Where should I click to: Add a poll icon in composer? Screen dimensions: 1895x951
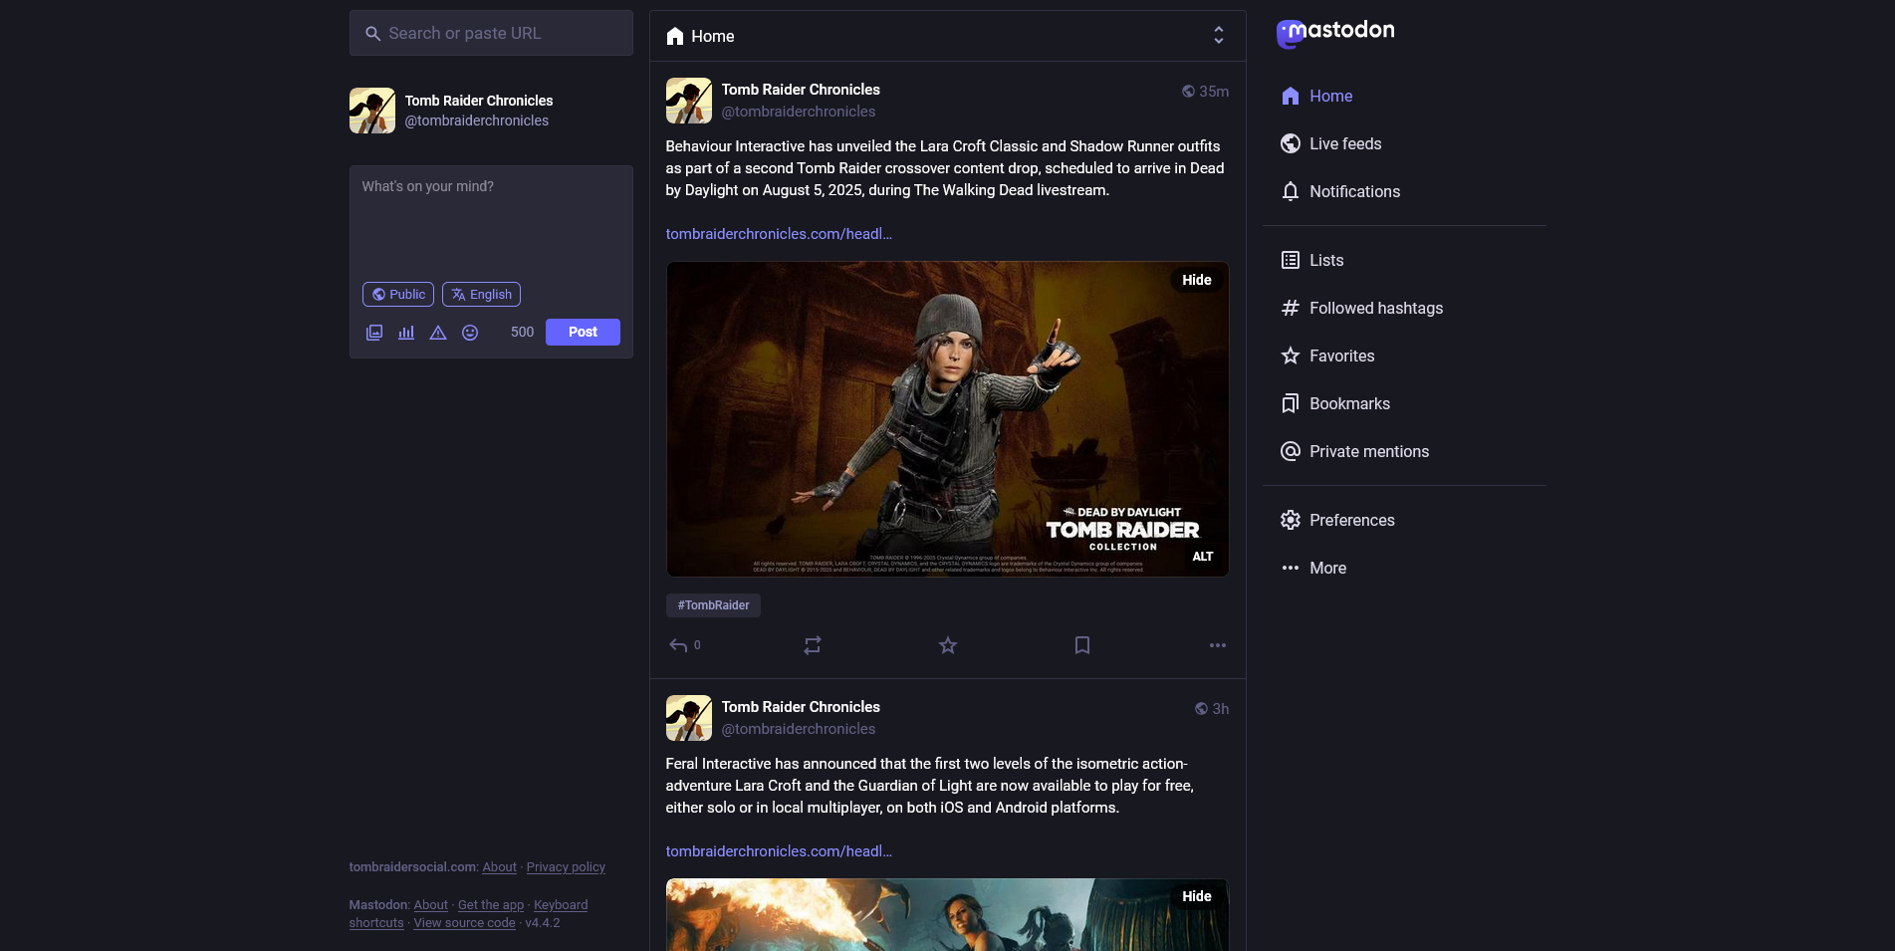tap(406, 333)
